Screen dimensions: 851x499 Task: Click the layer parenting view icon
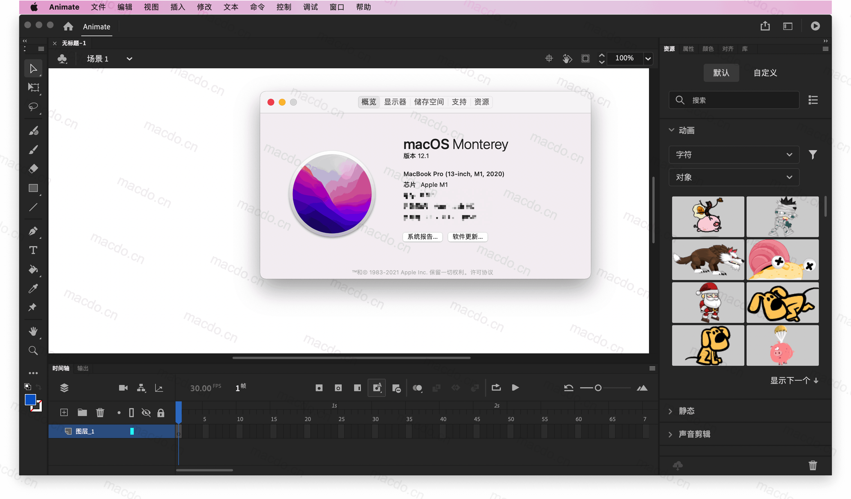click(141, 388)
